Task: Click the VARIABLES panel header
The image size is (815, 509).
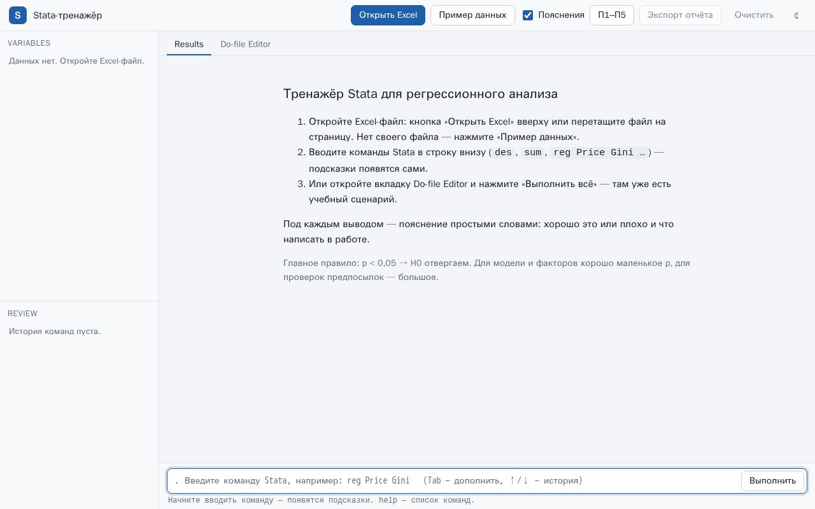Action: coord(29,43)
